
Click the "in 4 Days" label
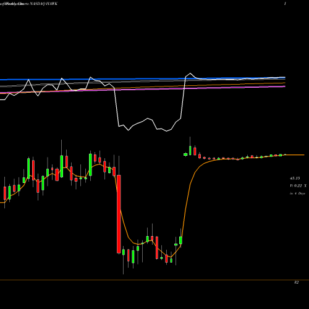coord(297,193)
